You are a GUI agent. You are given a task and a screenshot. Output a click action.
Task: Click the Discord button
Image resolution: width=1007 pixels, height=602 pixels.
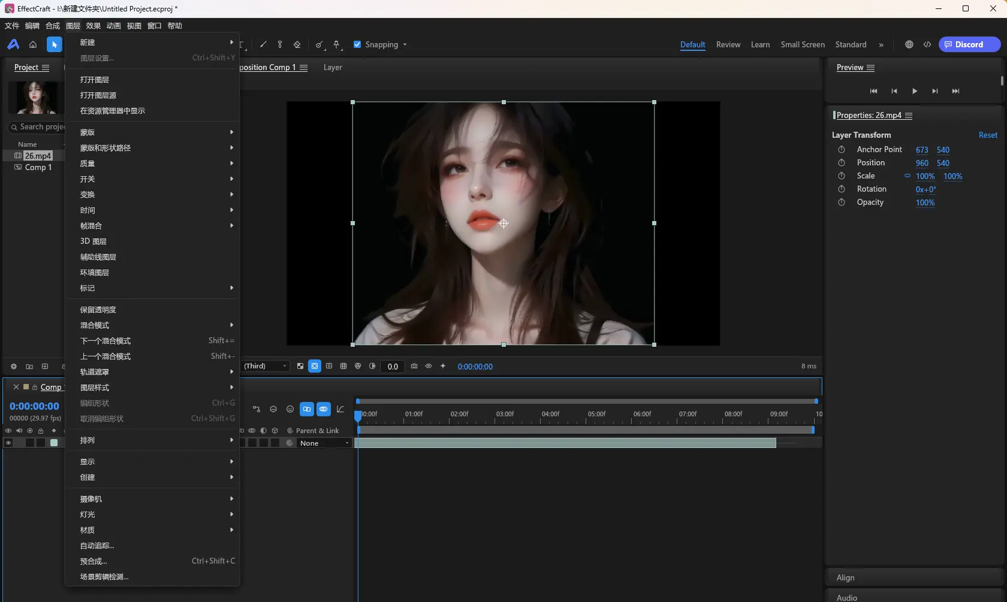click(x=969, y=44)
